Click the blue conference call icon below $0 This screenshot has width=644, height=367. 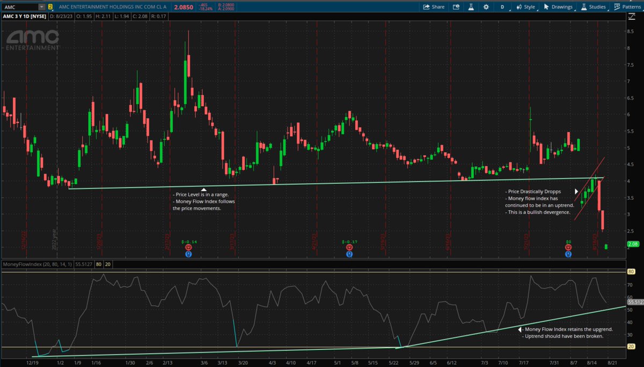pos(568,254)
